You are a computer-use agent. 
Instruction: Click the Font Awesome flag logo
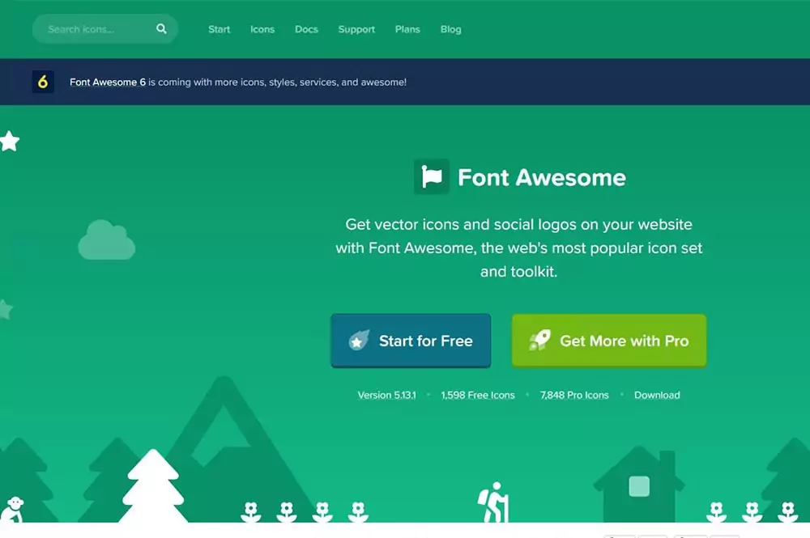point(432,177)
